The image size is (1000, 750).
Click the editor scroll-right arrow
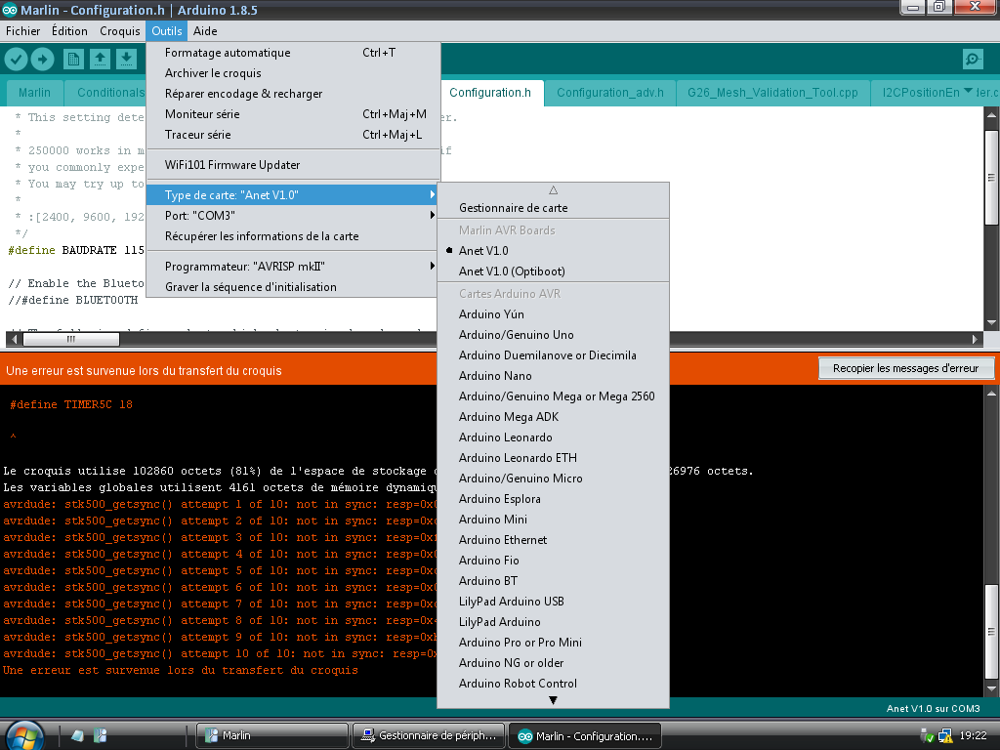coord(974,339)
